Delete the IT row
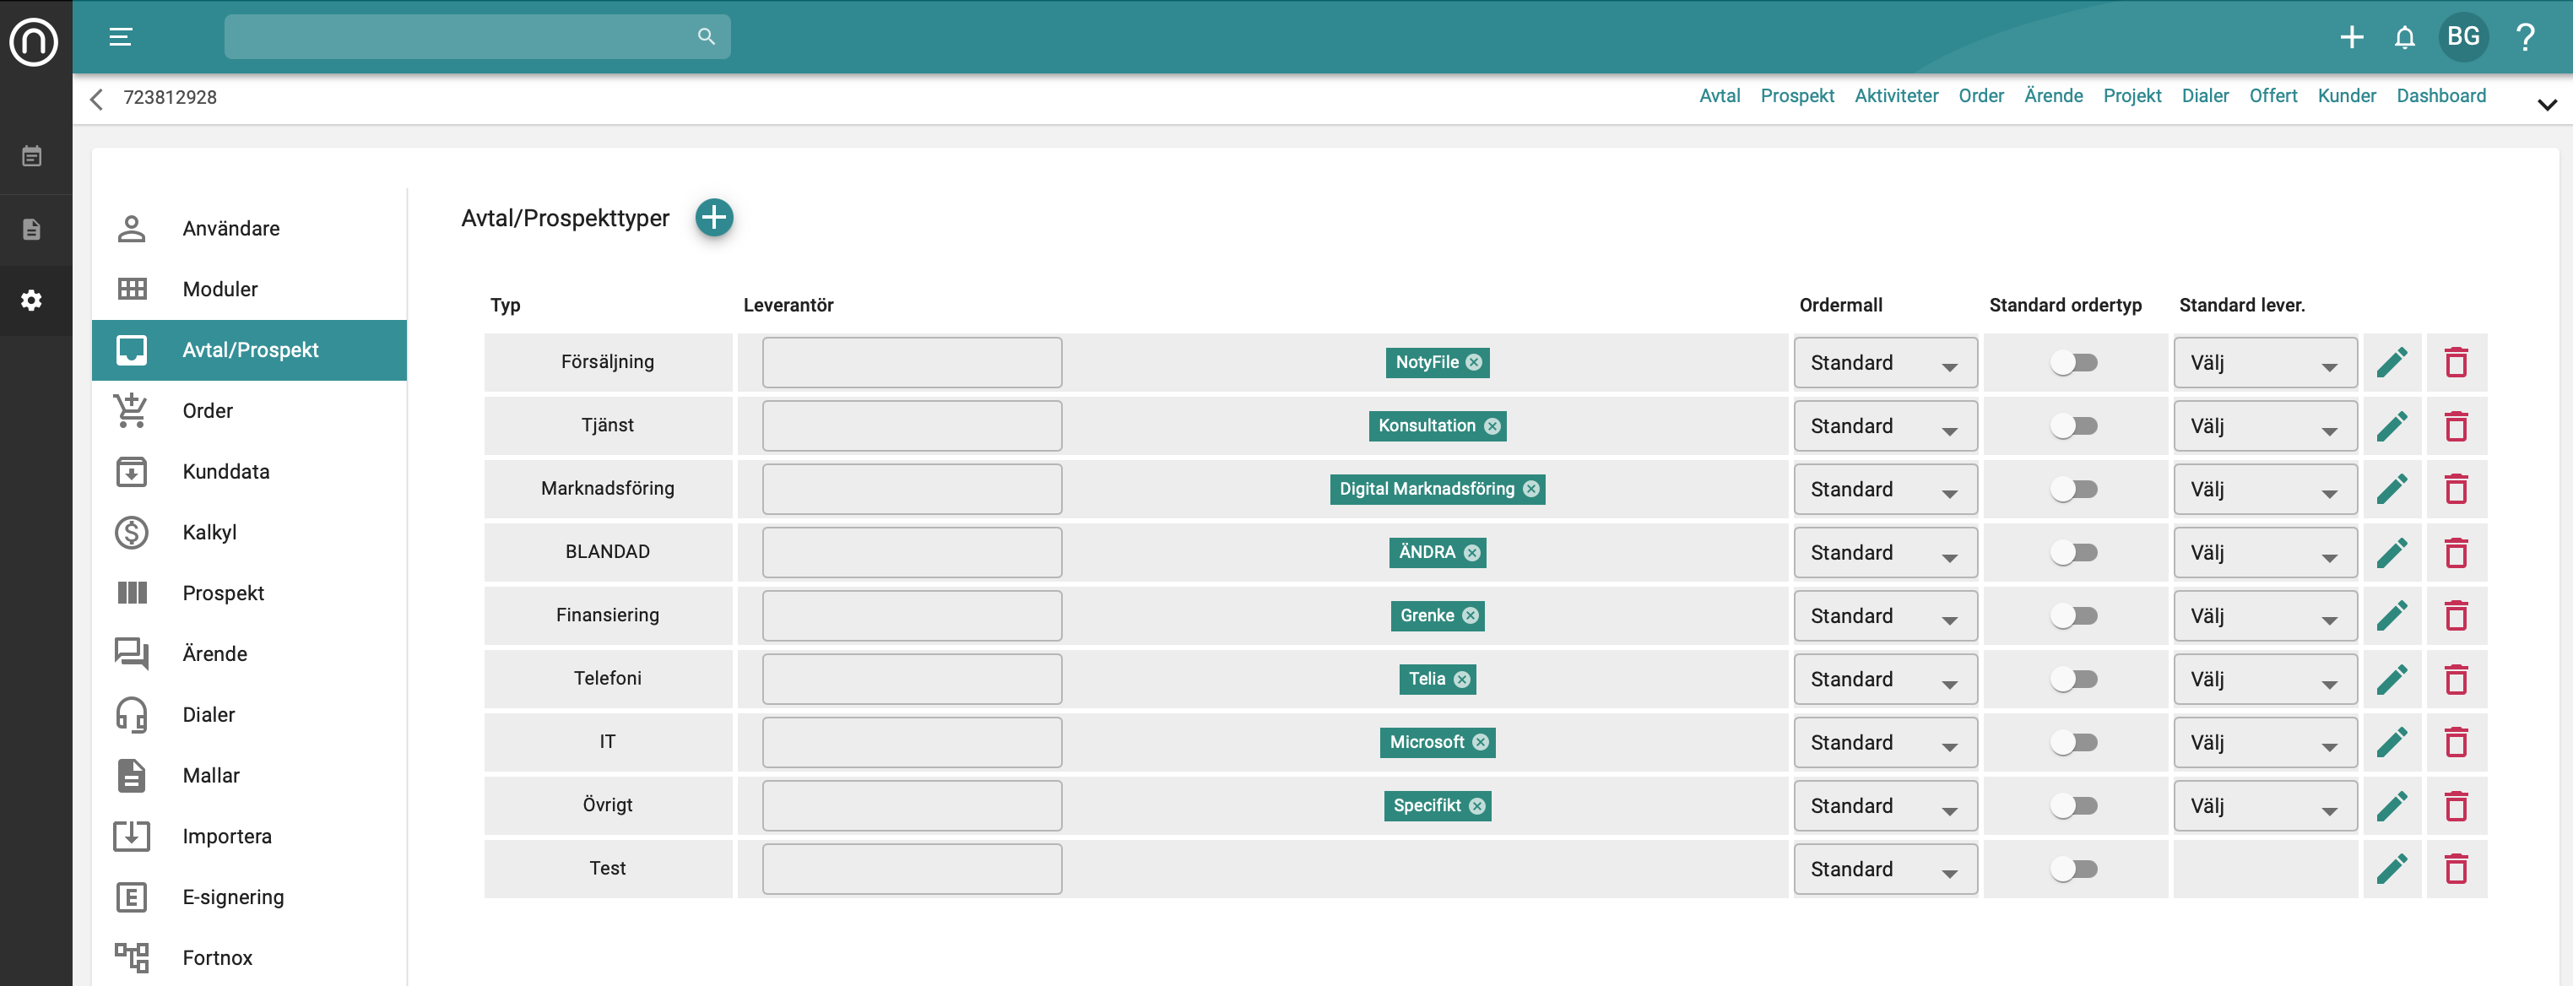 point(2455,742)
